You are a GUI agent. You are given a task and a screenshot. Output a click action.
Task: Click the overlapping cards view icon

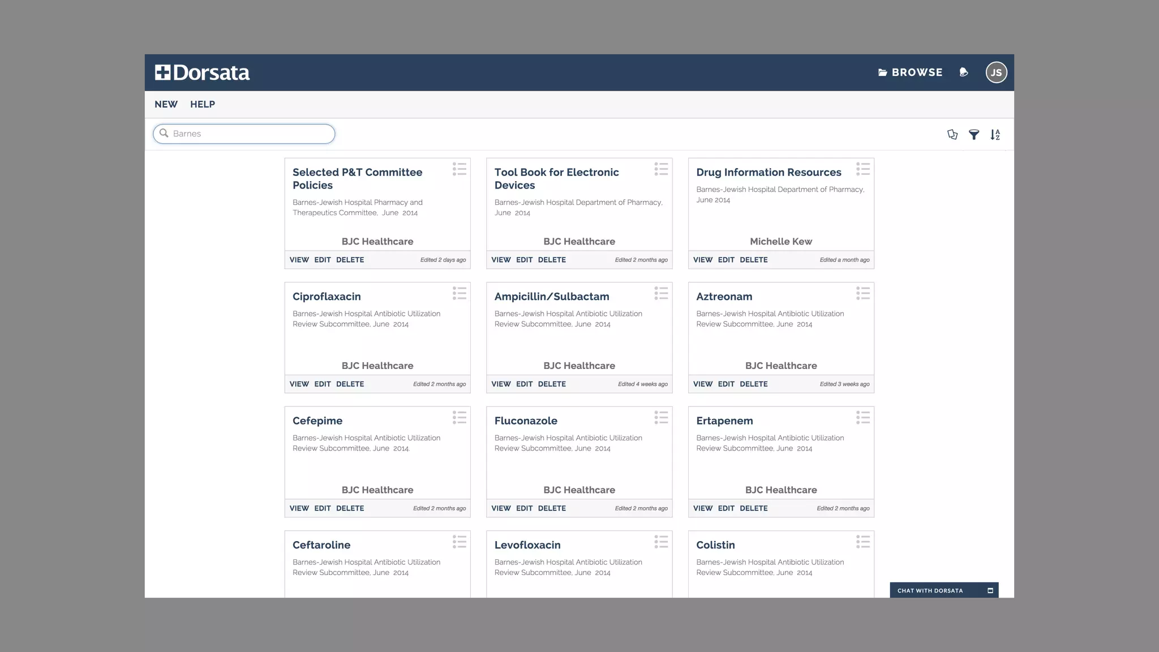(x=952, y=135)
